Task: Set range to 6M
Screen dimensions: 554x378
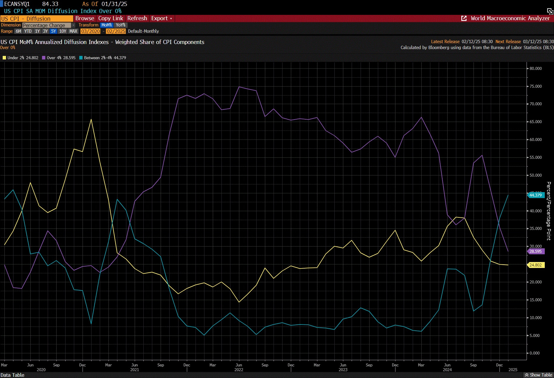Action: pos(18,31)
